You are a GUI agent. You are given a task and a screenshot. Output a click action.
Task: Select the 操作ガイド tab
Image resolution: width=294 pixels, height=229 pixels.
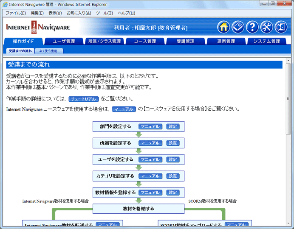[23, 42]
